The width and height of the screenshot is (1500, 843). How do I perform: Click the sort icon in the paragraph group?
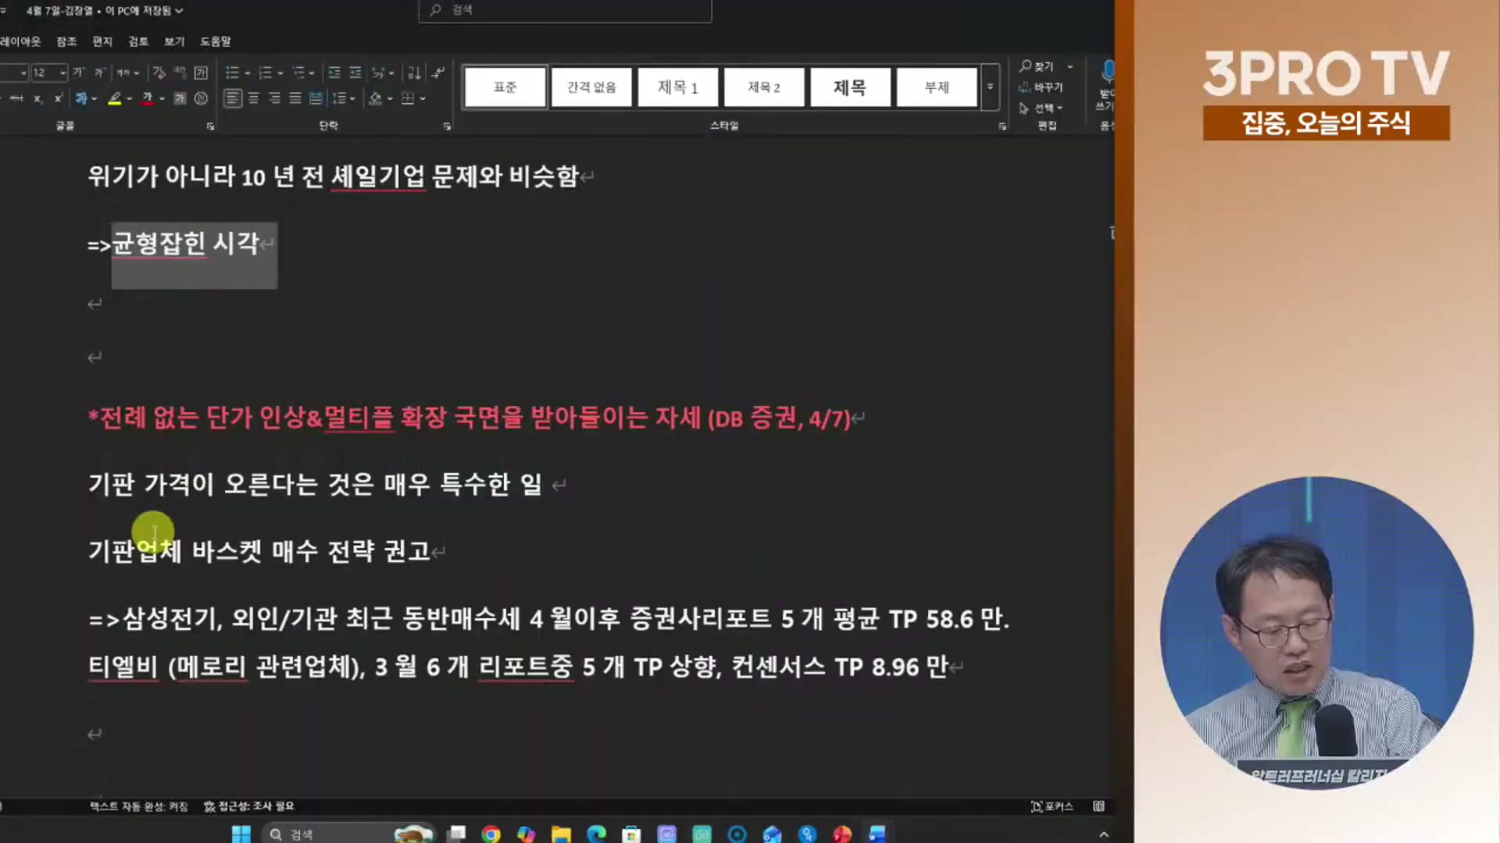point(414,73)
